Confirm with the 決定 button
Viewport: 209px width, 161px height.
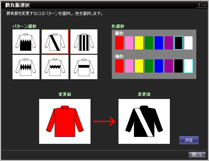point(189,140)
